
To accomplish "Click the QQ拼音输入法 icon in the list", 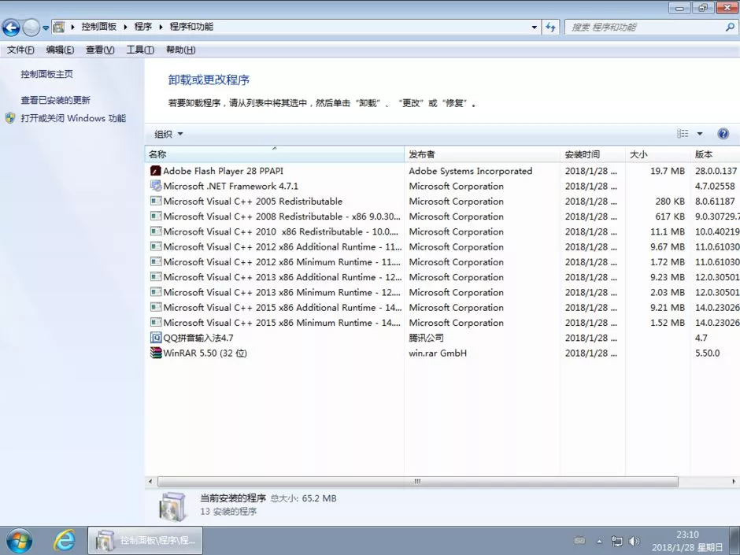I will tap(155, 338).
